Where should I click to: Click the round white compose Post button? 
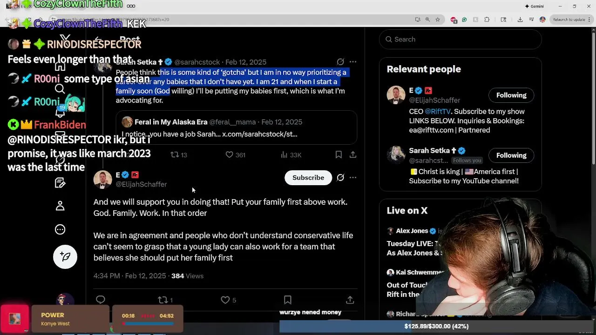(x=65, y=257)
